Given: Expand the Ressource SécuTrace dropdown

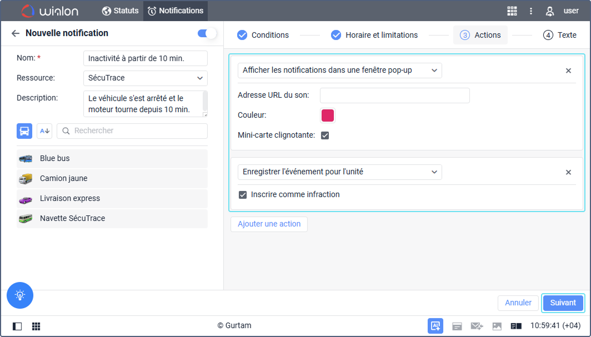Looking at the screenshot, I should pyautogui.click(x=145, y=78).
